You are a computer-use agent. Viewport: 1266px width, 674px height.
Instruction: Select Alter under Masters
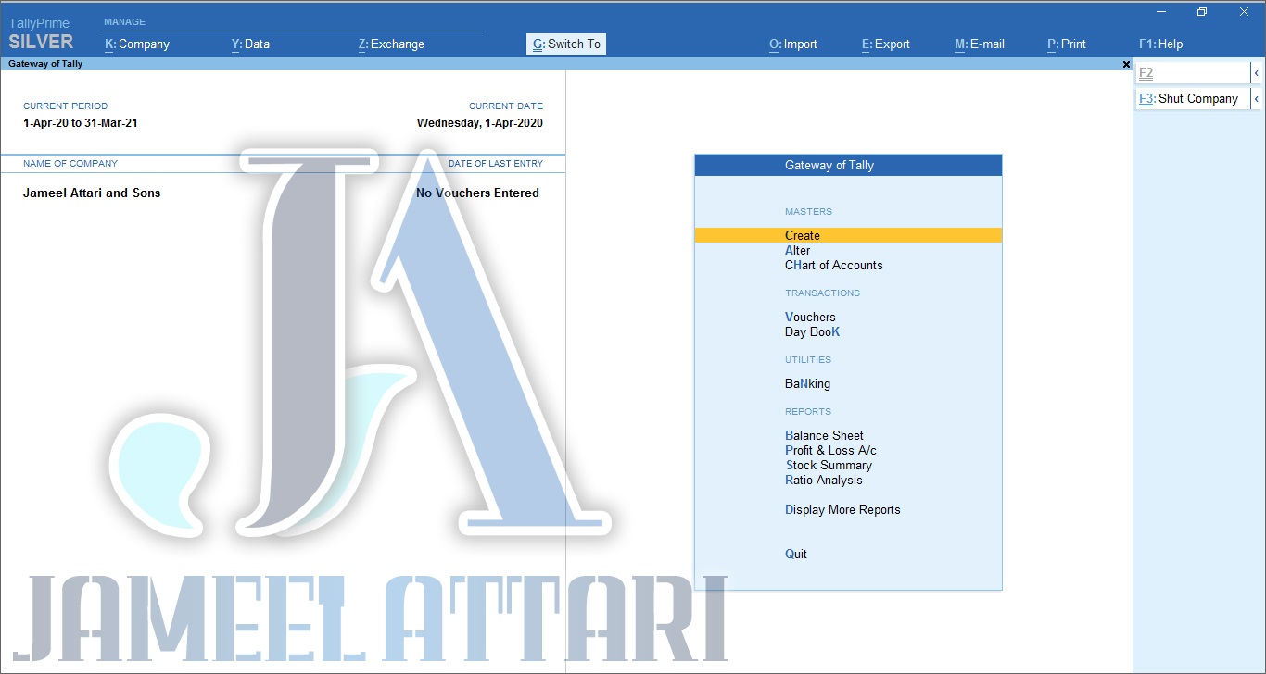[797, 250]
